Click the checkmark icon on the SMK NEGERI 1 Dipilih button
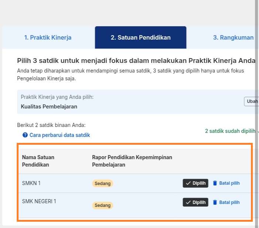Viewport: 259px width, 228px height. (x=188, y=202)
